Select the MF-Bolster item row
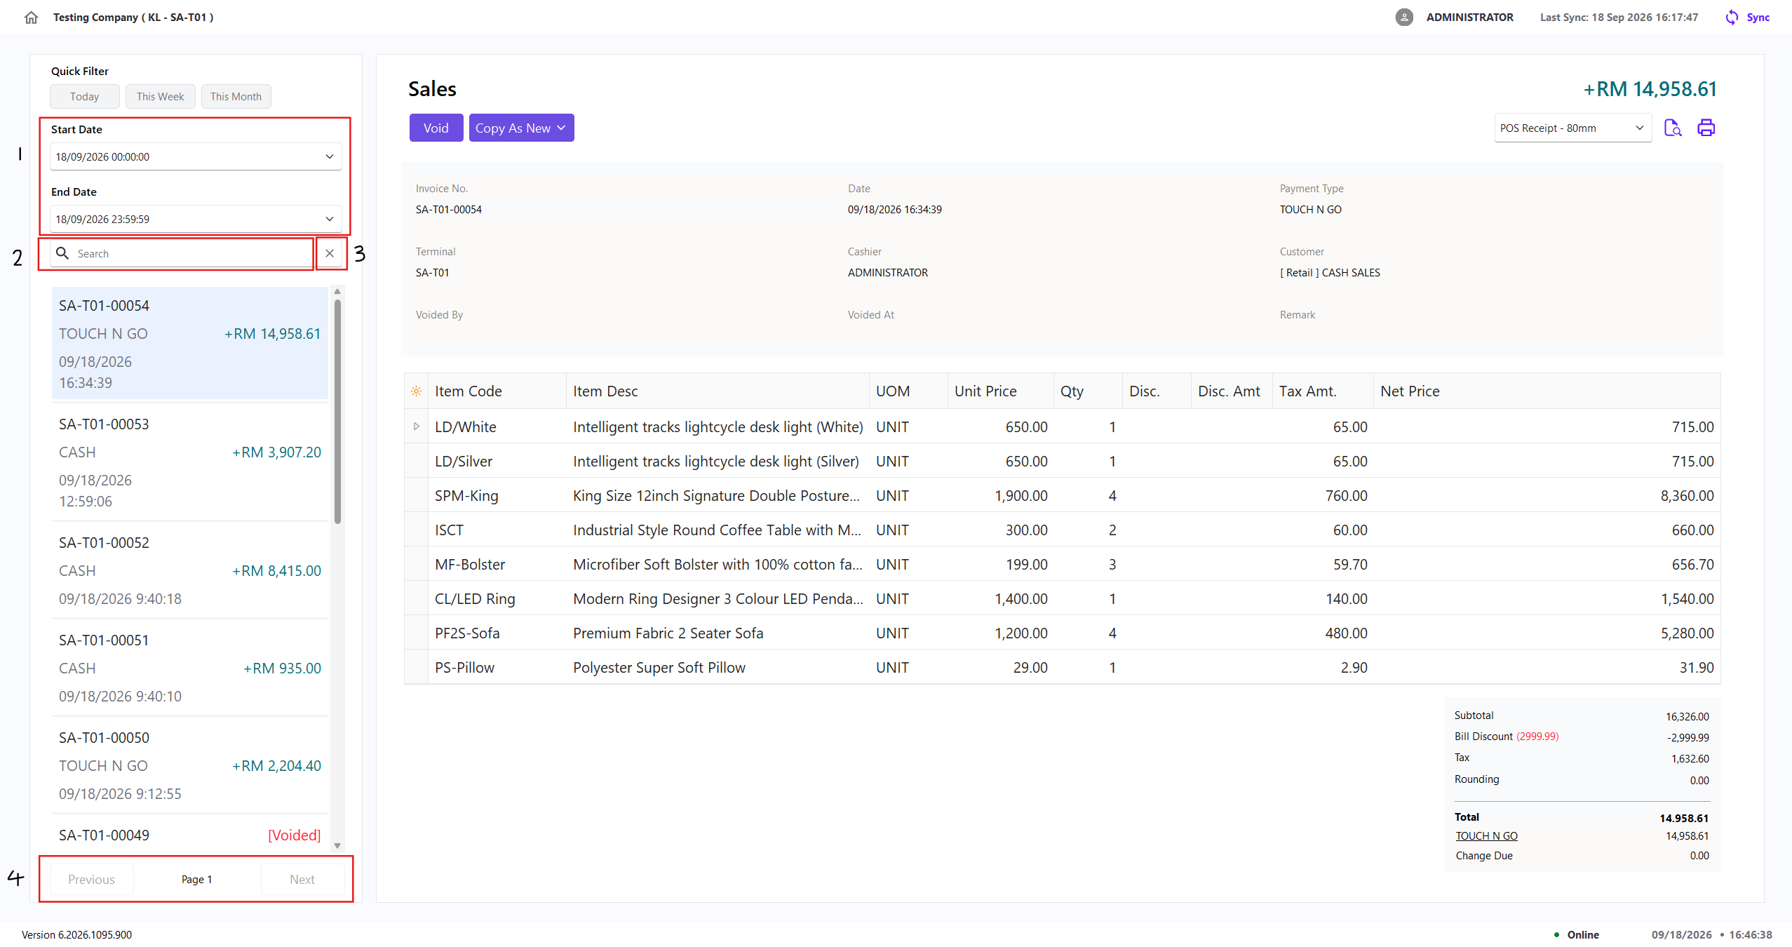 (1063, 564)
